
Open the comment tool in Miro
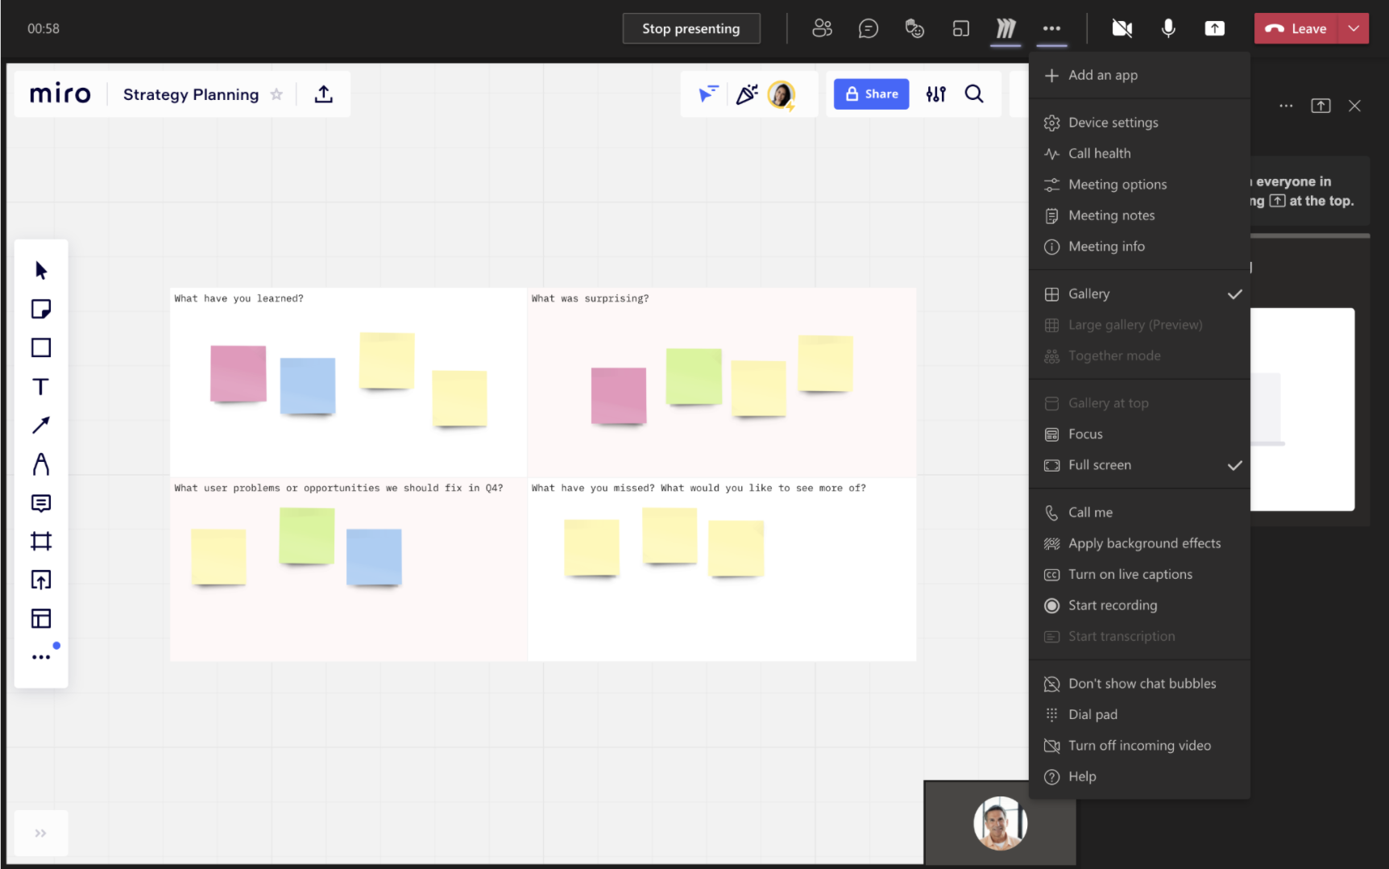tap(41, 503)
